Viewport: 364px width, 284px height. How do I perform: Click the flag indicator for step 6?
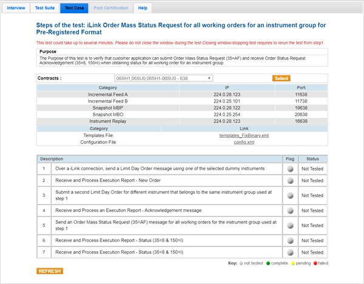pos(291,240)
